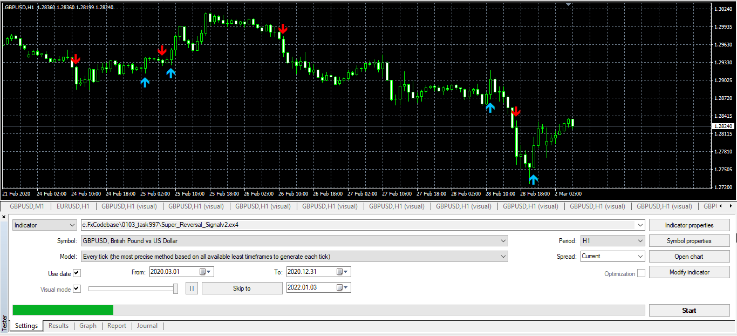
Task: Click the Start button
Action: (x=689, y=311)
